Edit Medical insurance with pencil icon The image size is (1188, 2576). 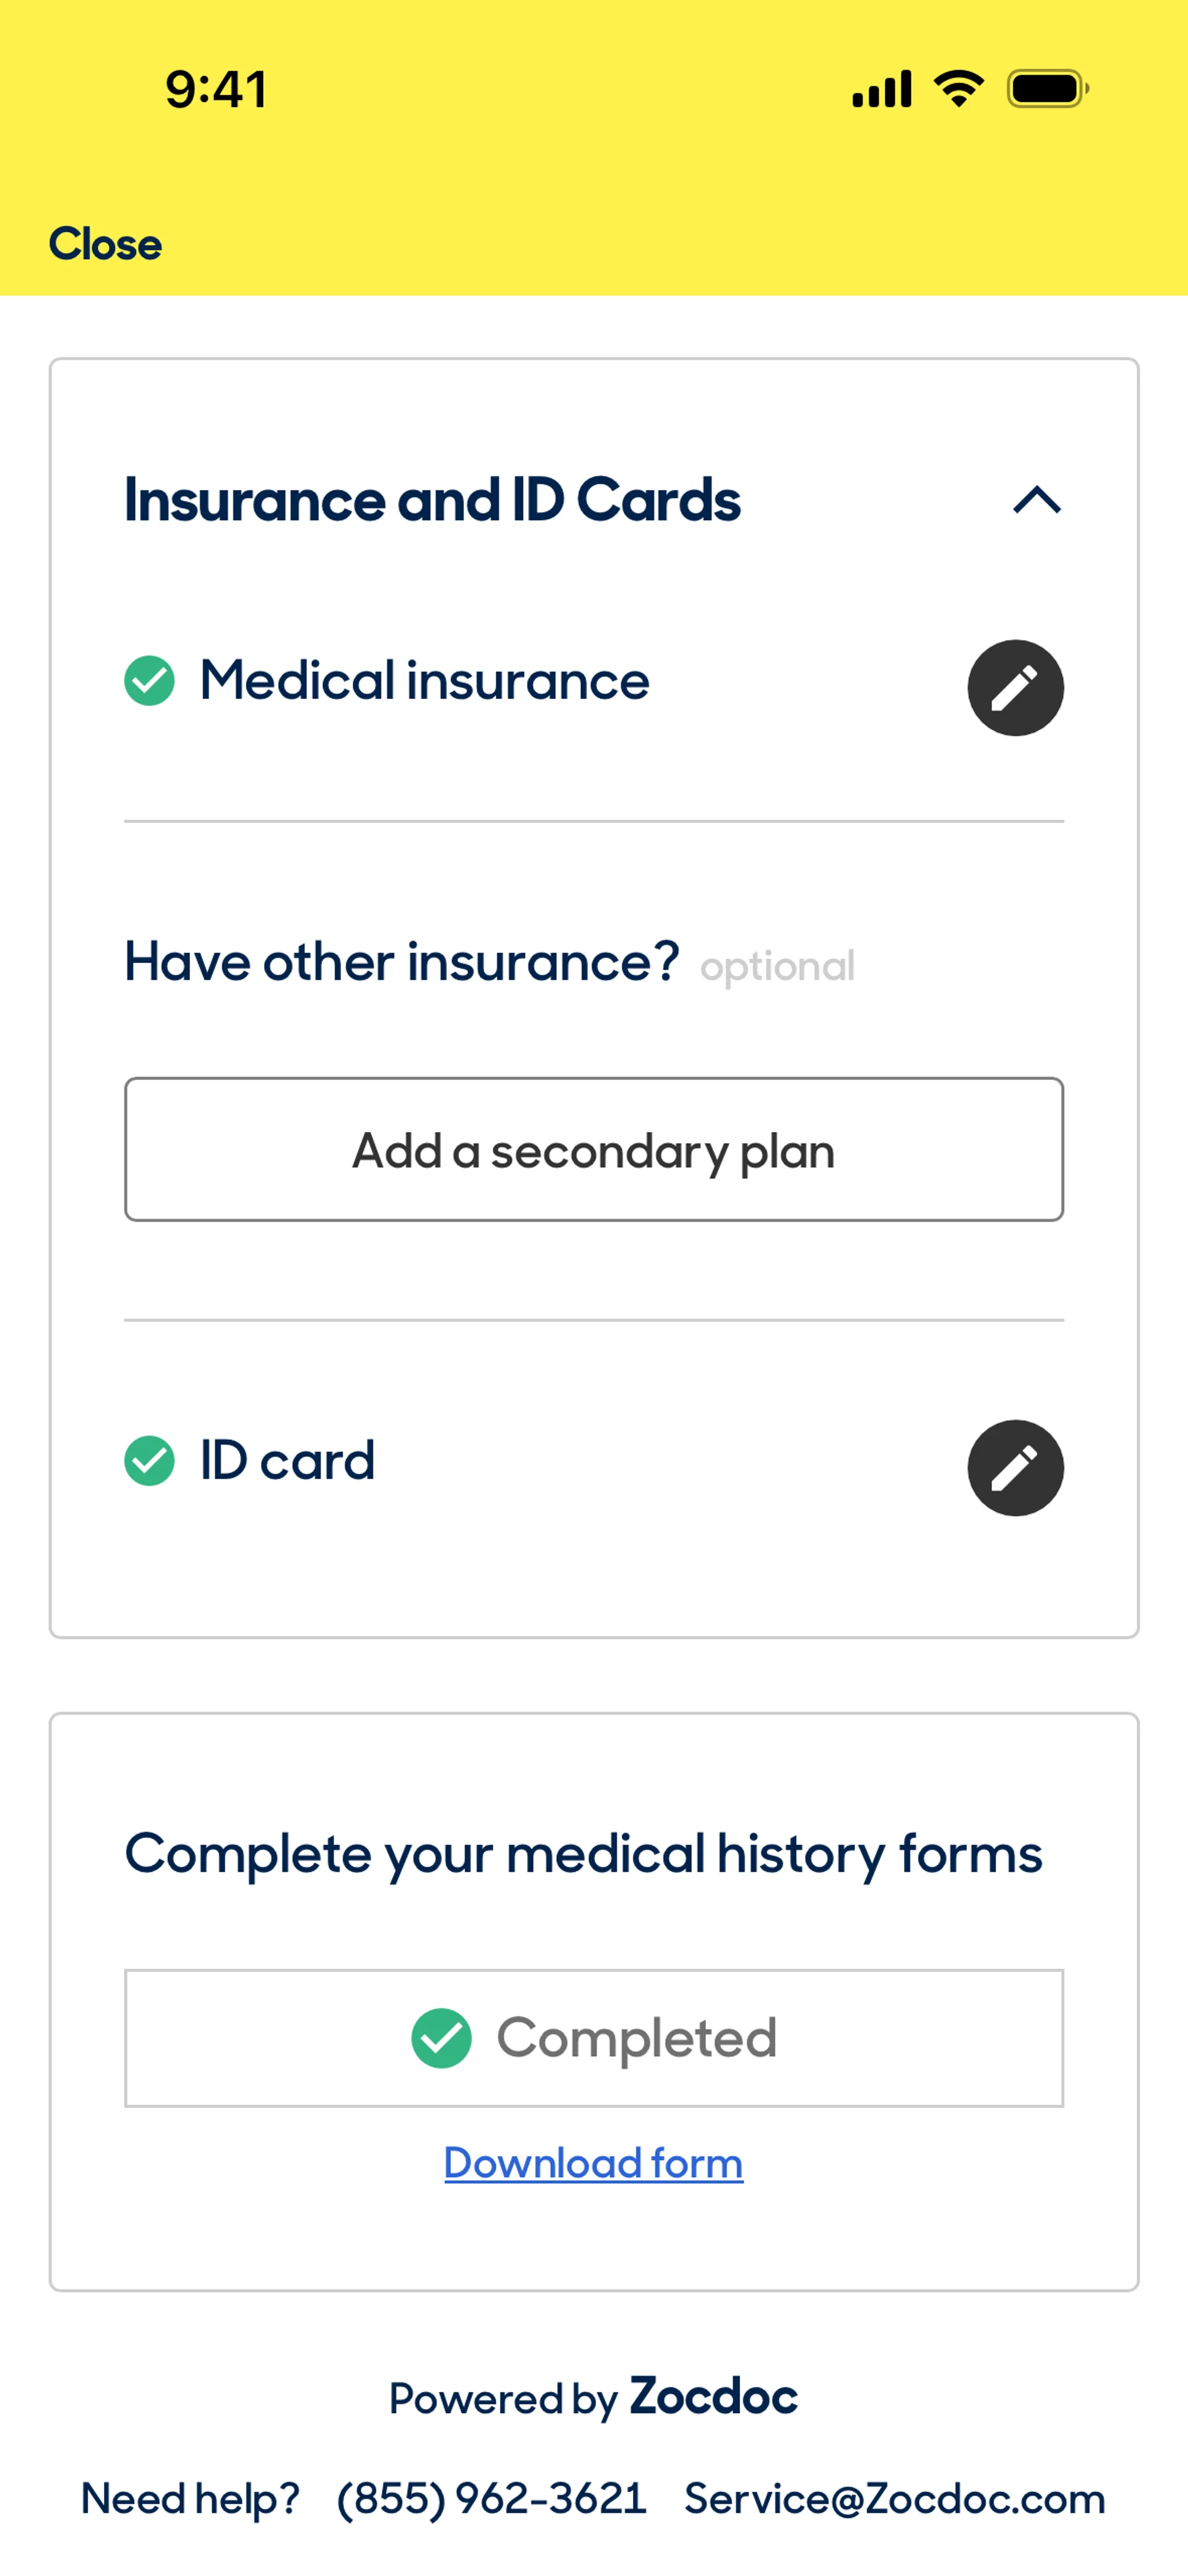click(x=1015, y=688)
